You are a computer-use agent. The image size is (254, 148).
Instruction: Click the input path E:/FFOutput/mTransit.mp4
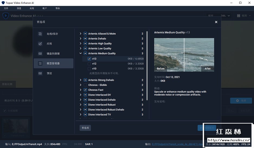point(27,144)
